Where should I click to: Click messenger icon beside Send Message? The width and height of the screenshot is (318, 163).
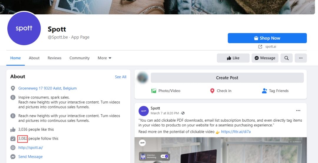tap(13, 157)
